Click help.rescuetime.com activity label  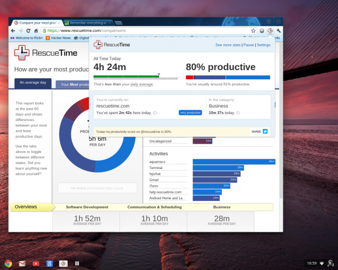(x=165, y=192)
